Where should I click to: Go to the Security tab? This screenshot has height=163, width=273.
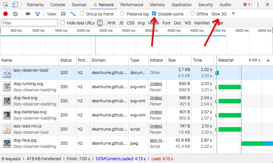(205, 5)
